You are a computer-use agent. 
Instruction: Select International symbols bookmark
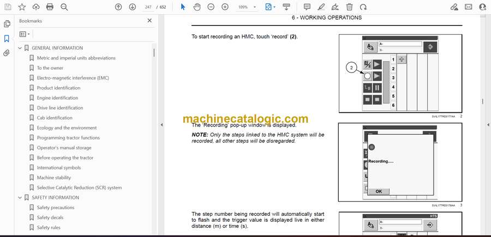(59, 168)
